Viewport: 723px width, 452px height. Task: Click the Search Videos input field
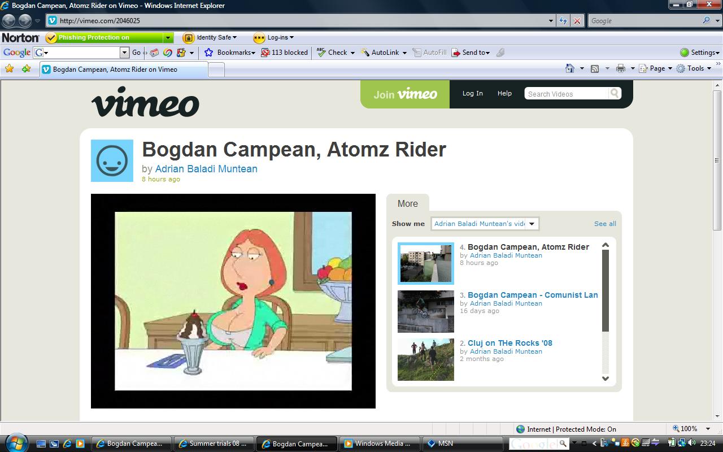click(x=567, y=94)
